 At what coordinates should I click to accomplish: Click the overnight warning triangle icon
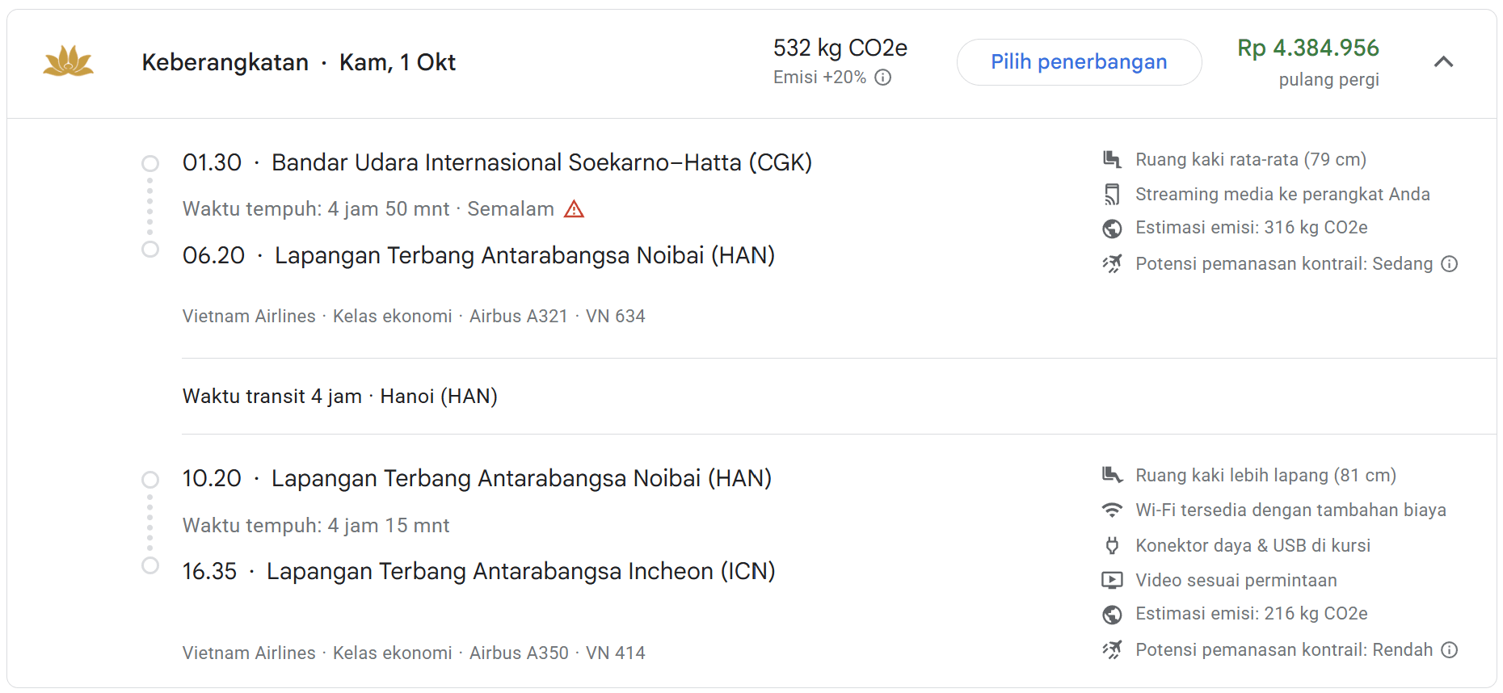click(x=574, y=209)
